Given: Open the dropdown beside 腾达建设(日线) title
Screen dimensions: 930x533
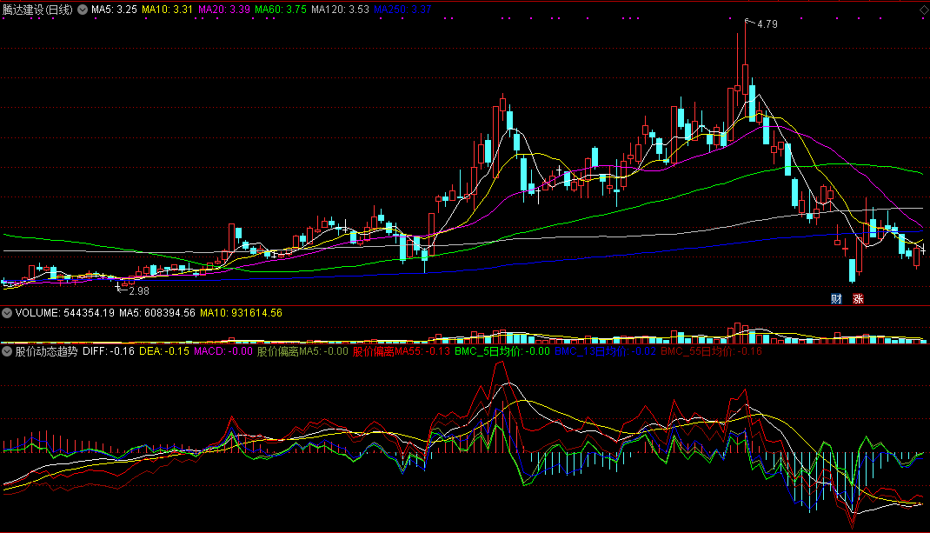Looking at the screenshot, I should [x=83, y=10].
